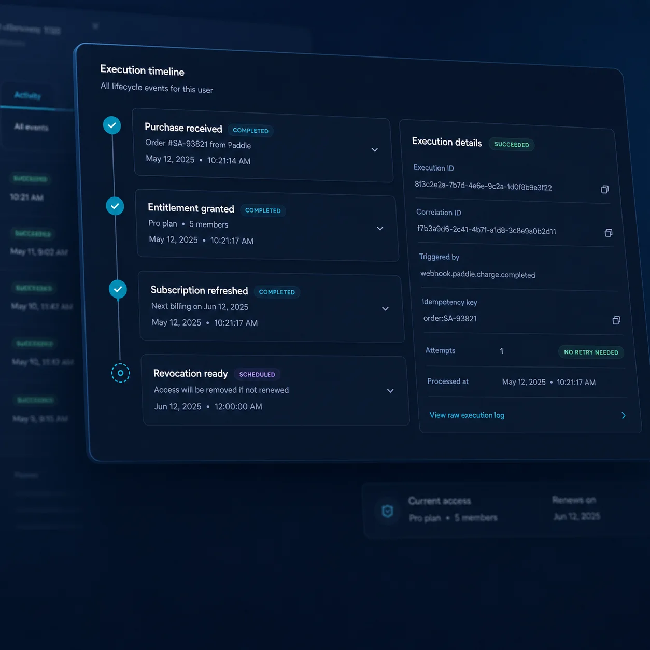Click Order #SA-93821 from Paddle text
This screenshot has width=650, height=650.
point(198,144)
